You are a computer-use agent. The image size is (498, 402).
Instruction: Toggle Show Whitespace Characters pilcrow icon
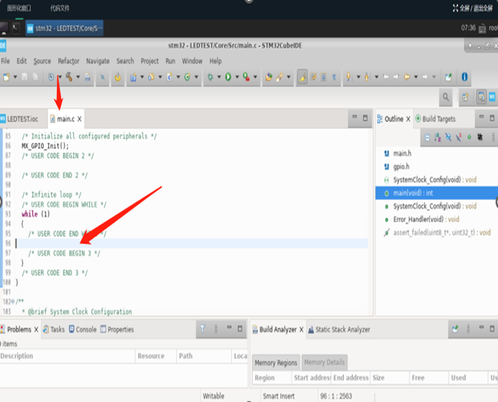pos(334,77)
